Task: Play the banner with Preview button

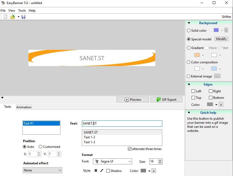Action: click(x=133, y=100)
